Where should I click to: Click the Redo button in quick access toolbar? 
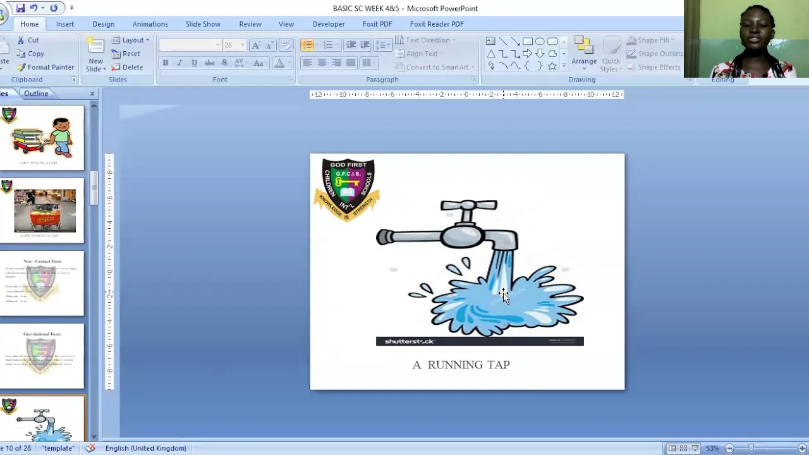54,8
